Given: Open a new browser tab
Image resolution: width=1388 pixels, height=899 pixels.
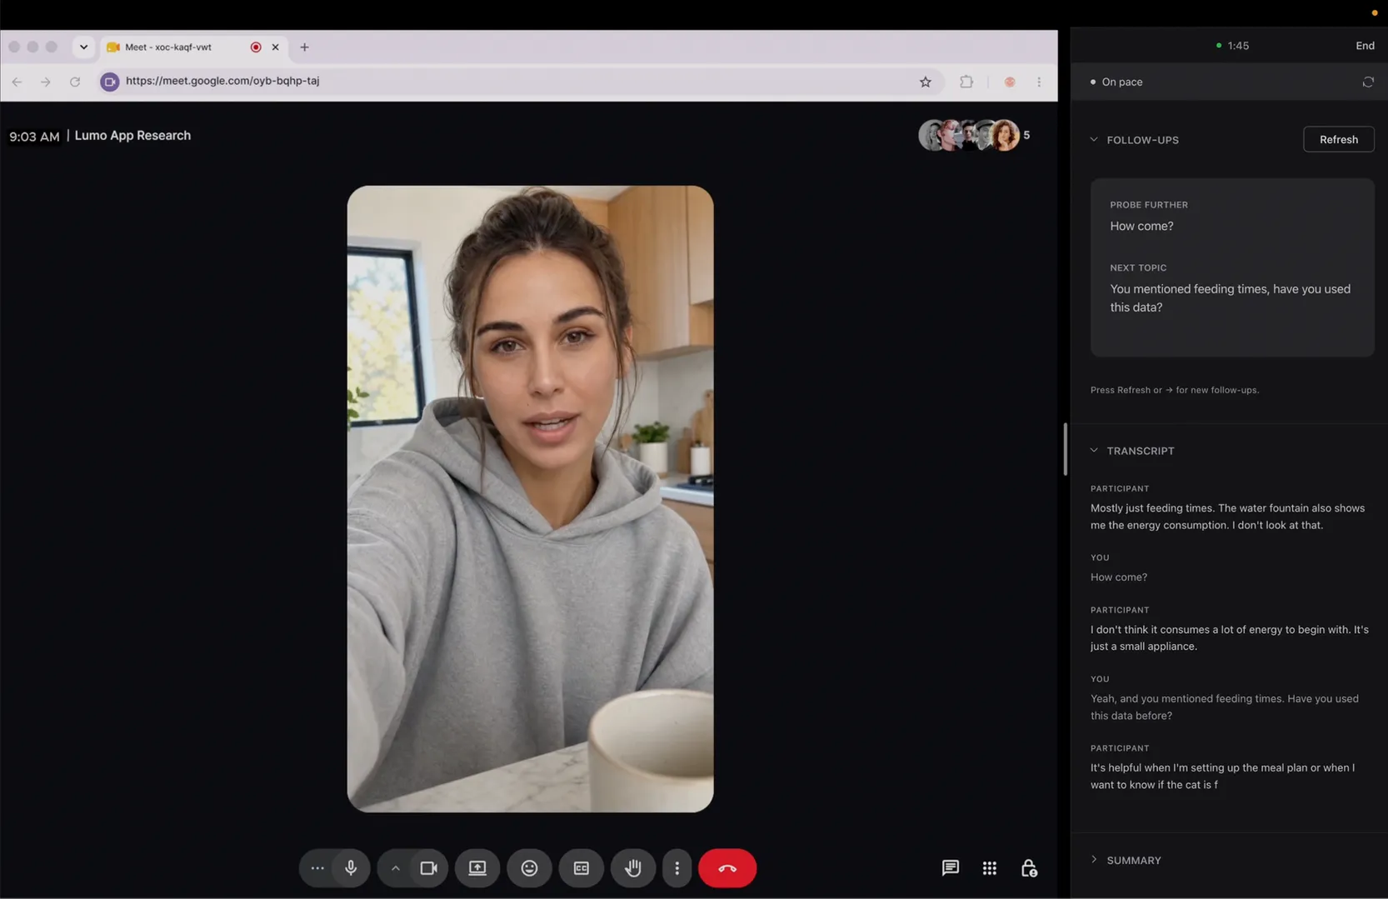Looking at the screenshot, I should click(x=304, y=47).
